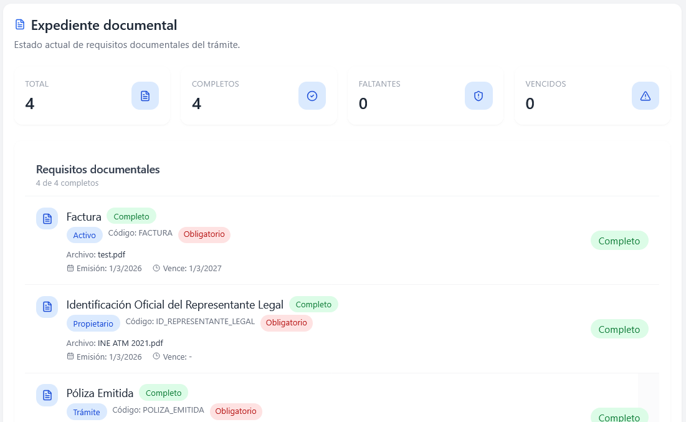The image size is (686, 422).
Task: Click calendar icon before Factura Emisión date
Action: point(70,268)
